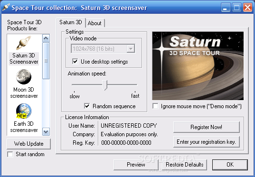This screenshot has height=177, width=255.
Task: Click the product list scroll up arrow
Action: [46, 38]
